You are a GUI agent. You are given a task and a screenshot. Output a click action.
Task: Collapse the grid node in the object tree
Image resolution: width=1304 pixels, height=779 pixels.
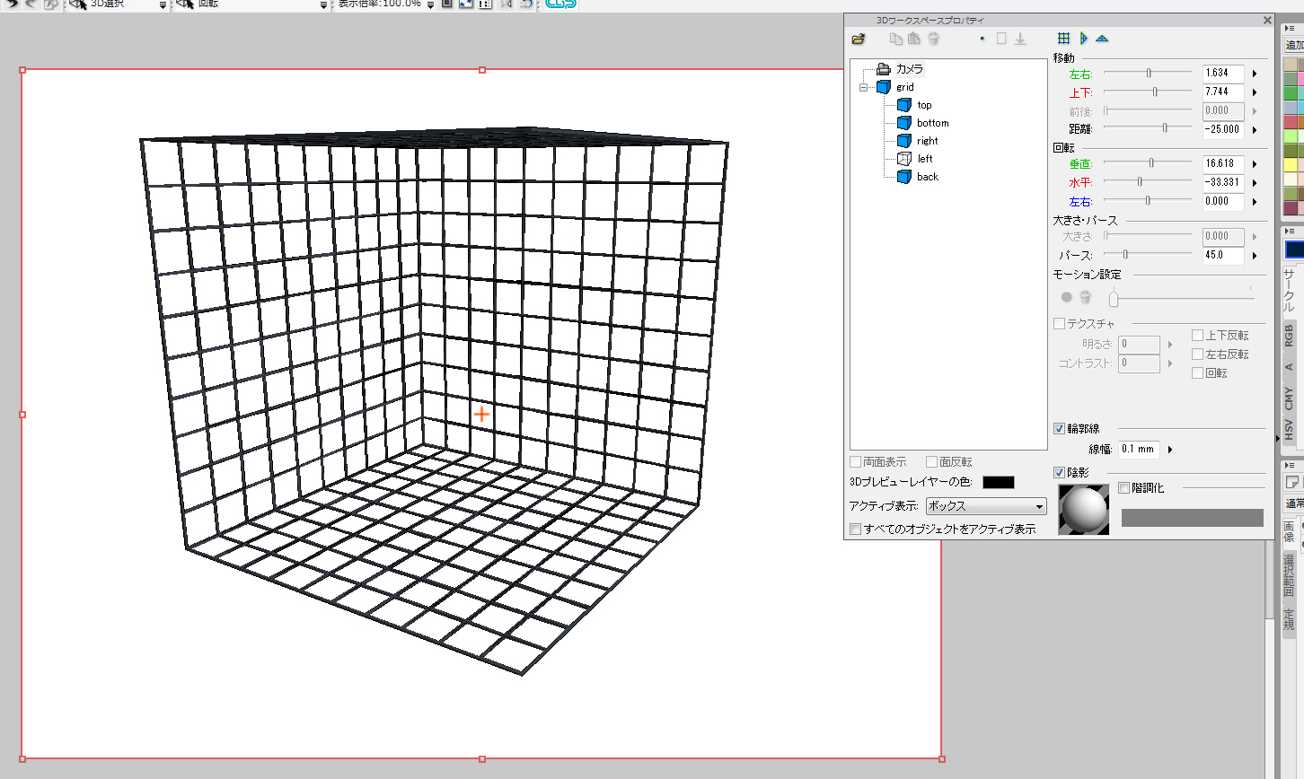coord(864,88)
